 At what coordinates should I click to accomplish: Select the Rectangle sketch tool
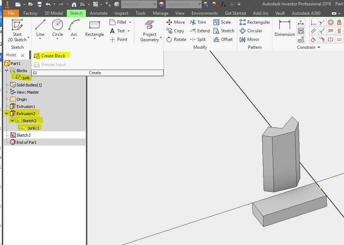(95, 28)
